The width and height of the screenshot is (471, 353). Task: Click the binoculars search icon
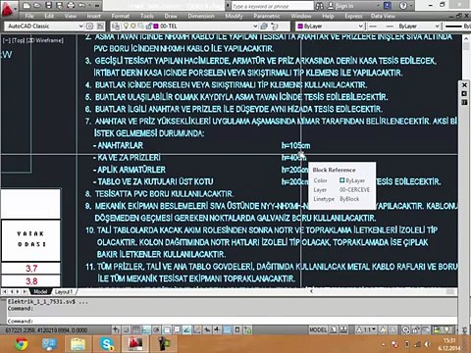320,6
